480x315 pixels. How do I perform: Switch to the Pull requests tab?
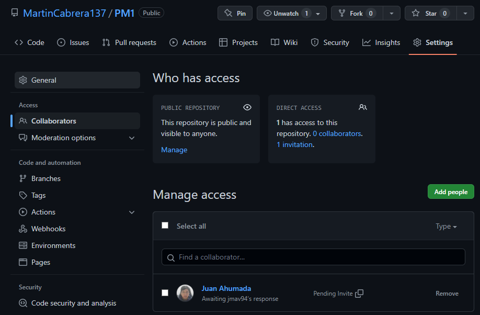129,42
